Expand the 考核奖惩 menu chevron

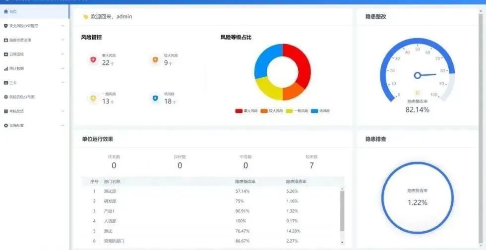(x=62, y=111)
